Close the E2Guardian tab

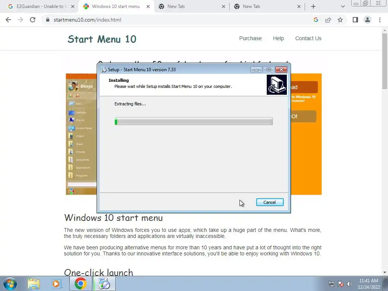[x=73, y=6]
